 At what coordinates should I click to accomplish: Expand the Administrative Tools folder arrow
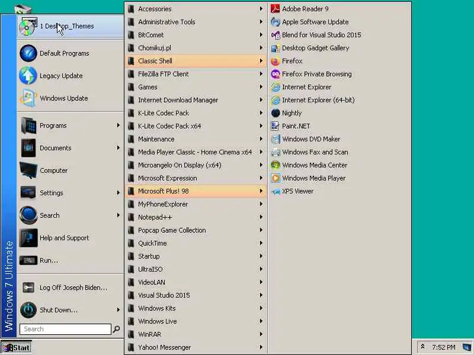[261, 22]
